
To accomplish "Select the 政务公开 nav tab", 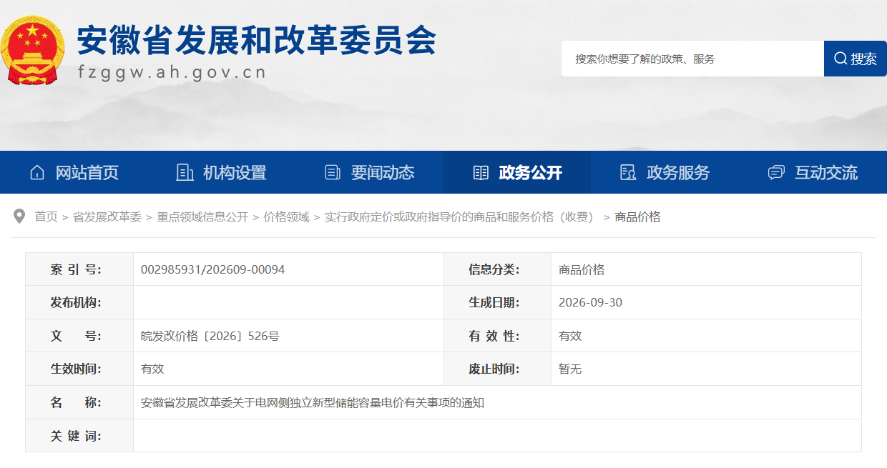I will pos(516,172).
